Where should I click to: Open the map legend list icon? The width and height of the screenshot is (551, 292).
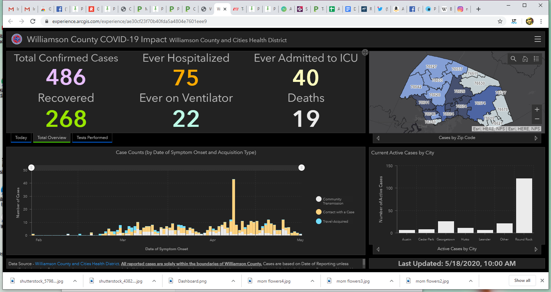tap(536, 59)
